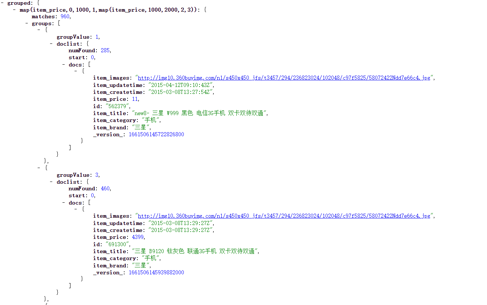Collapse doclist with numFound 460
Image resolution: width=487 pixels, height=305 pixels.
[52, 182]
